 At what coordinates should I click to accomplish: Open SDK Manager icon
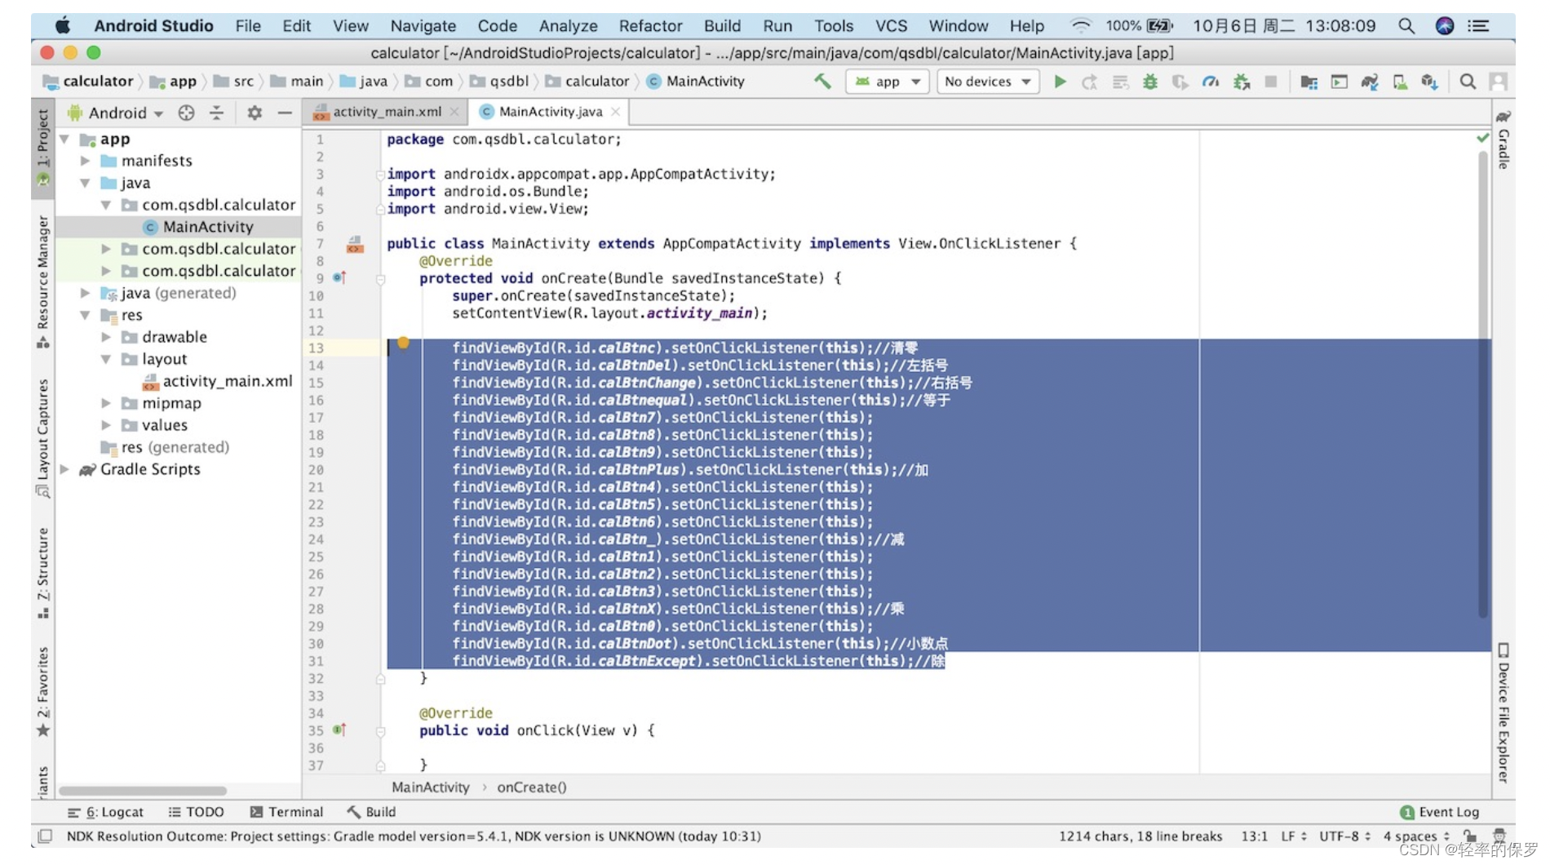1429,82
